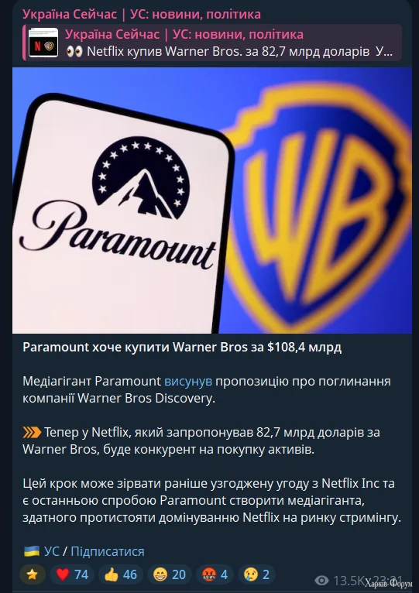Click the thumbs up reaction 46

coord(120,574)
